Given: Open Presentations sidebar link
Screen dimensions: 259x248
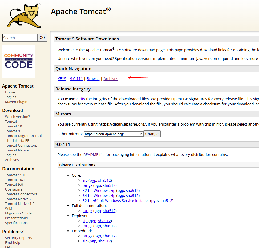Looking at the screenshot, I should coord(16,218).
